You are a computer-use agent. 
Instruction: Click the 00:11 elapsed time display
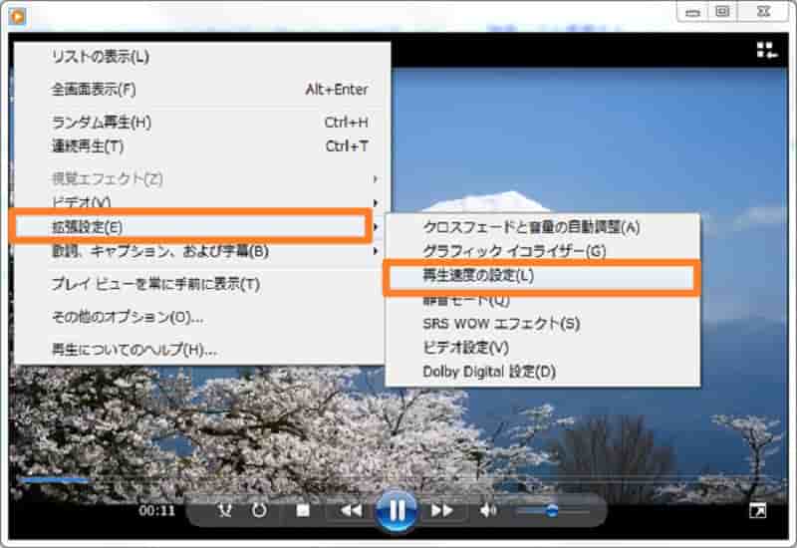point(157,510)
